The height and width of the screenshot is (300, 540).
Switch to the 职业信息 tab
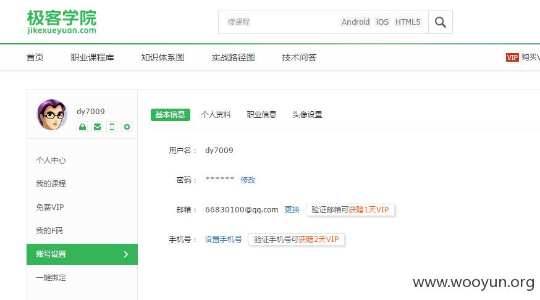[x=261, y=115]
